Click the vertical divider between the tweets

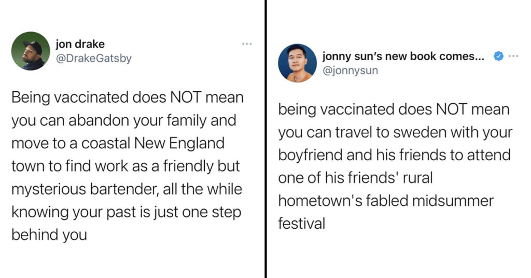[x=266, y=139]
